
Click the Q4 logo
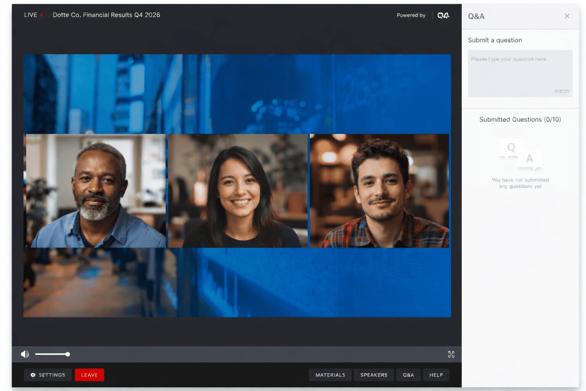tap(443, 15)
